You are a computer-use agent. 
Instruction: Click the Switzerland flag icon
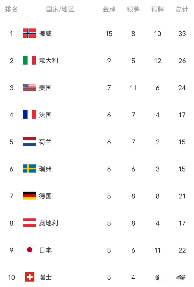(x=30, y=277)
